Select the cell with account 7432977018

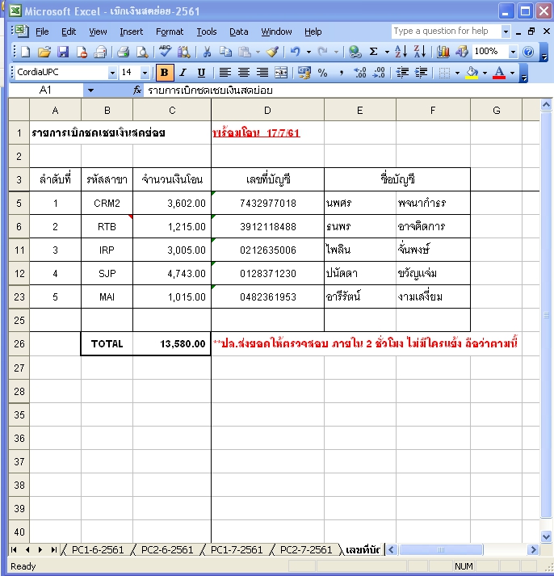coord(267,203)
